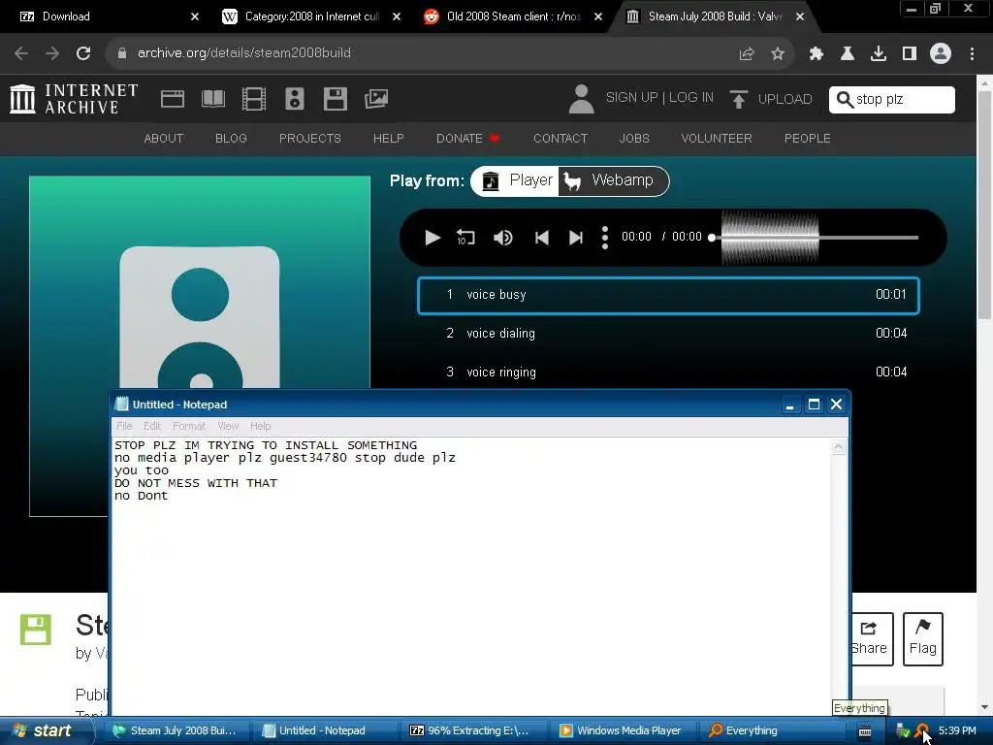The height and width of the screenshot is (745, 993).
Task: Select track 3 voice ringing
Action: 668,372
